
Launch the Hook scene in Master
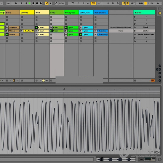[135, 27]
